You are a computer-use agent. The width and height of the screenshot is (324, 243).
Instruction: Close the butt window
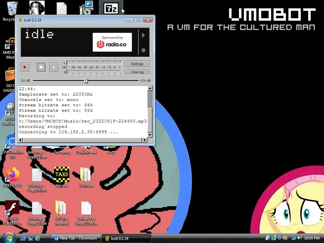tap(148, 20)
